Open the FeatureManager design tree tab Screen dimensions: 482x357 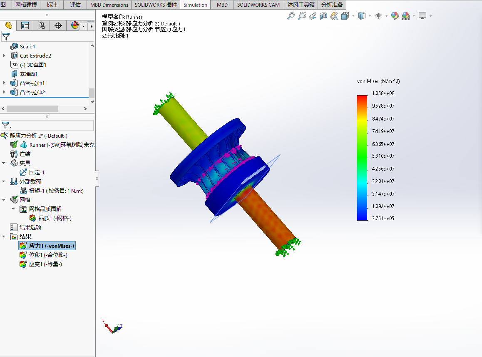click(8, 25)
